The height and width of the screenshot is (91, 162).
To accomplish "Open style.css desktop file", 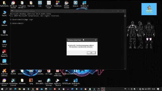I will point(75,4).
